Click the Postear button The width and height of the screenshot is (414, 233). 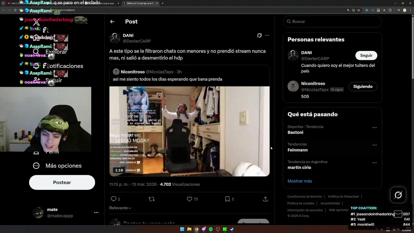pos(62,183)
